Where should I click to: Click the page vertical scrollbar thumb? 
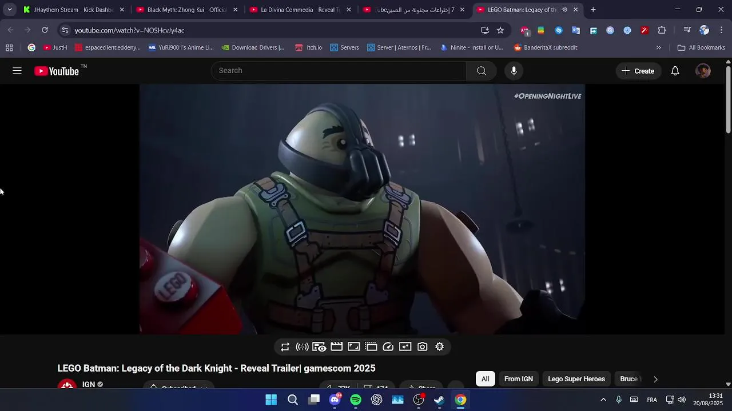pyautogui.click(x=728, y=100)
